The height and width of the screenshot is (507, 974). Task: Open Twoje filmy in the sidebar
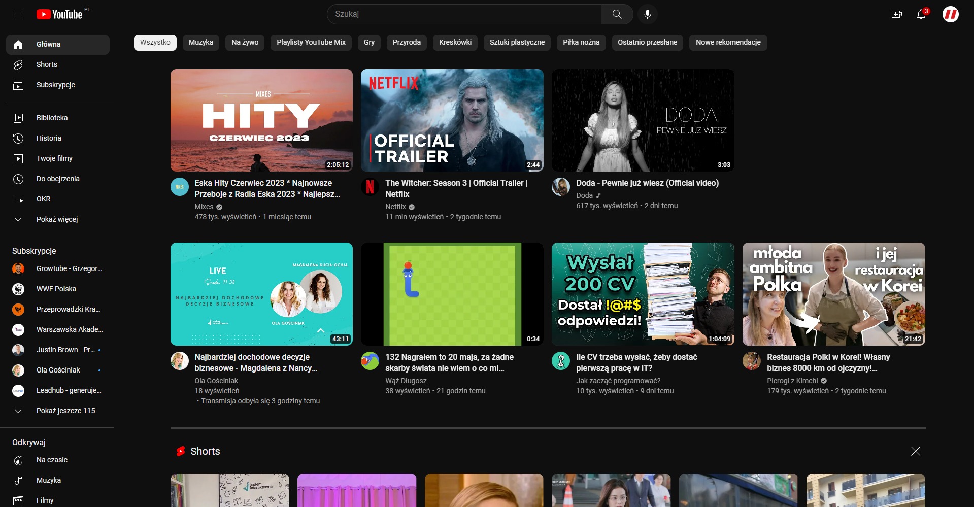58,158
